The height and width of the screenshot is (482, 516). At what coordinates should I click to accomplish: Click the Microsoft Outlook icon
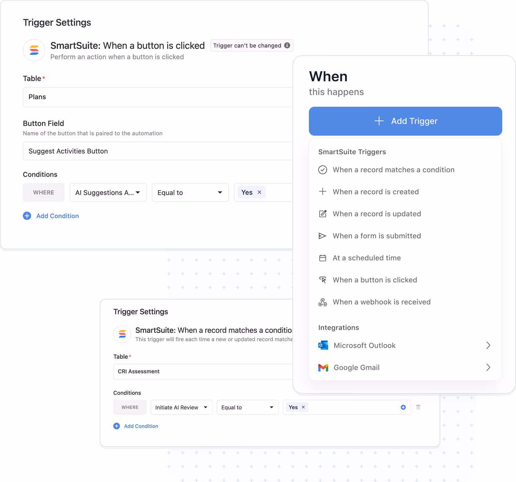323,345
